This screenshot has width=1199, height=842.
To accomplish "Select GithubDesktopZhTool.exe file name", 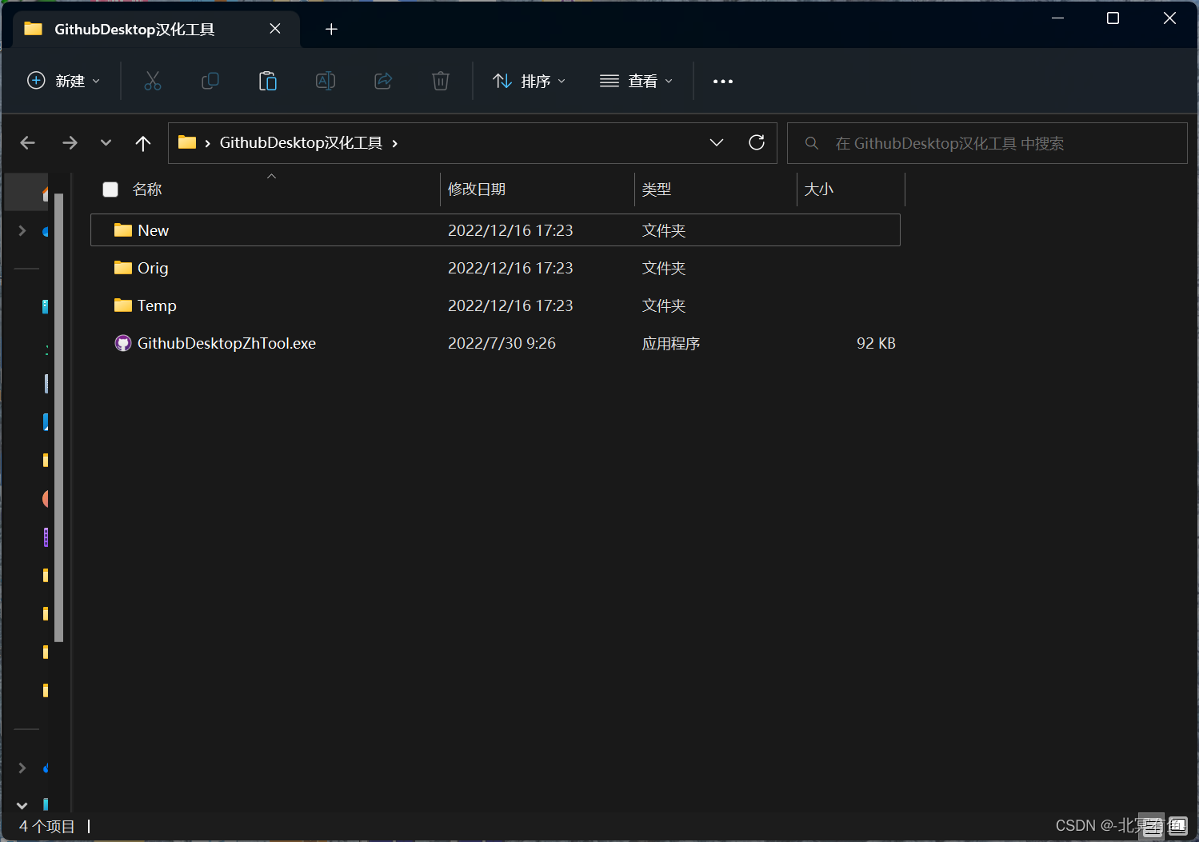I will (x=226, y=343).
